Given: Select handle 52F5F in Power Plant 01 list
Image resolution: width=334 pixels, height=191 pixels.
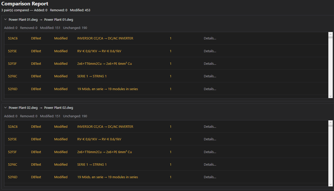Looking at the screenshot, I should pyautogui.click(x=12, y=63).
